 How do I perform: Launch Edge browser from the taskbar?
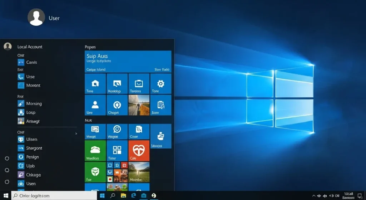pyautogui.click(x=134, y=196)
